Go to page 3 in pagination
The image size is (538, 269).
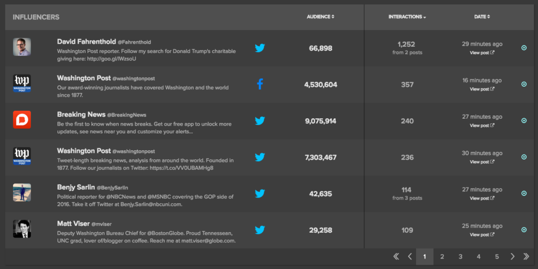tap(460, 256)
